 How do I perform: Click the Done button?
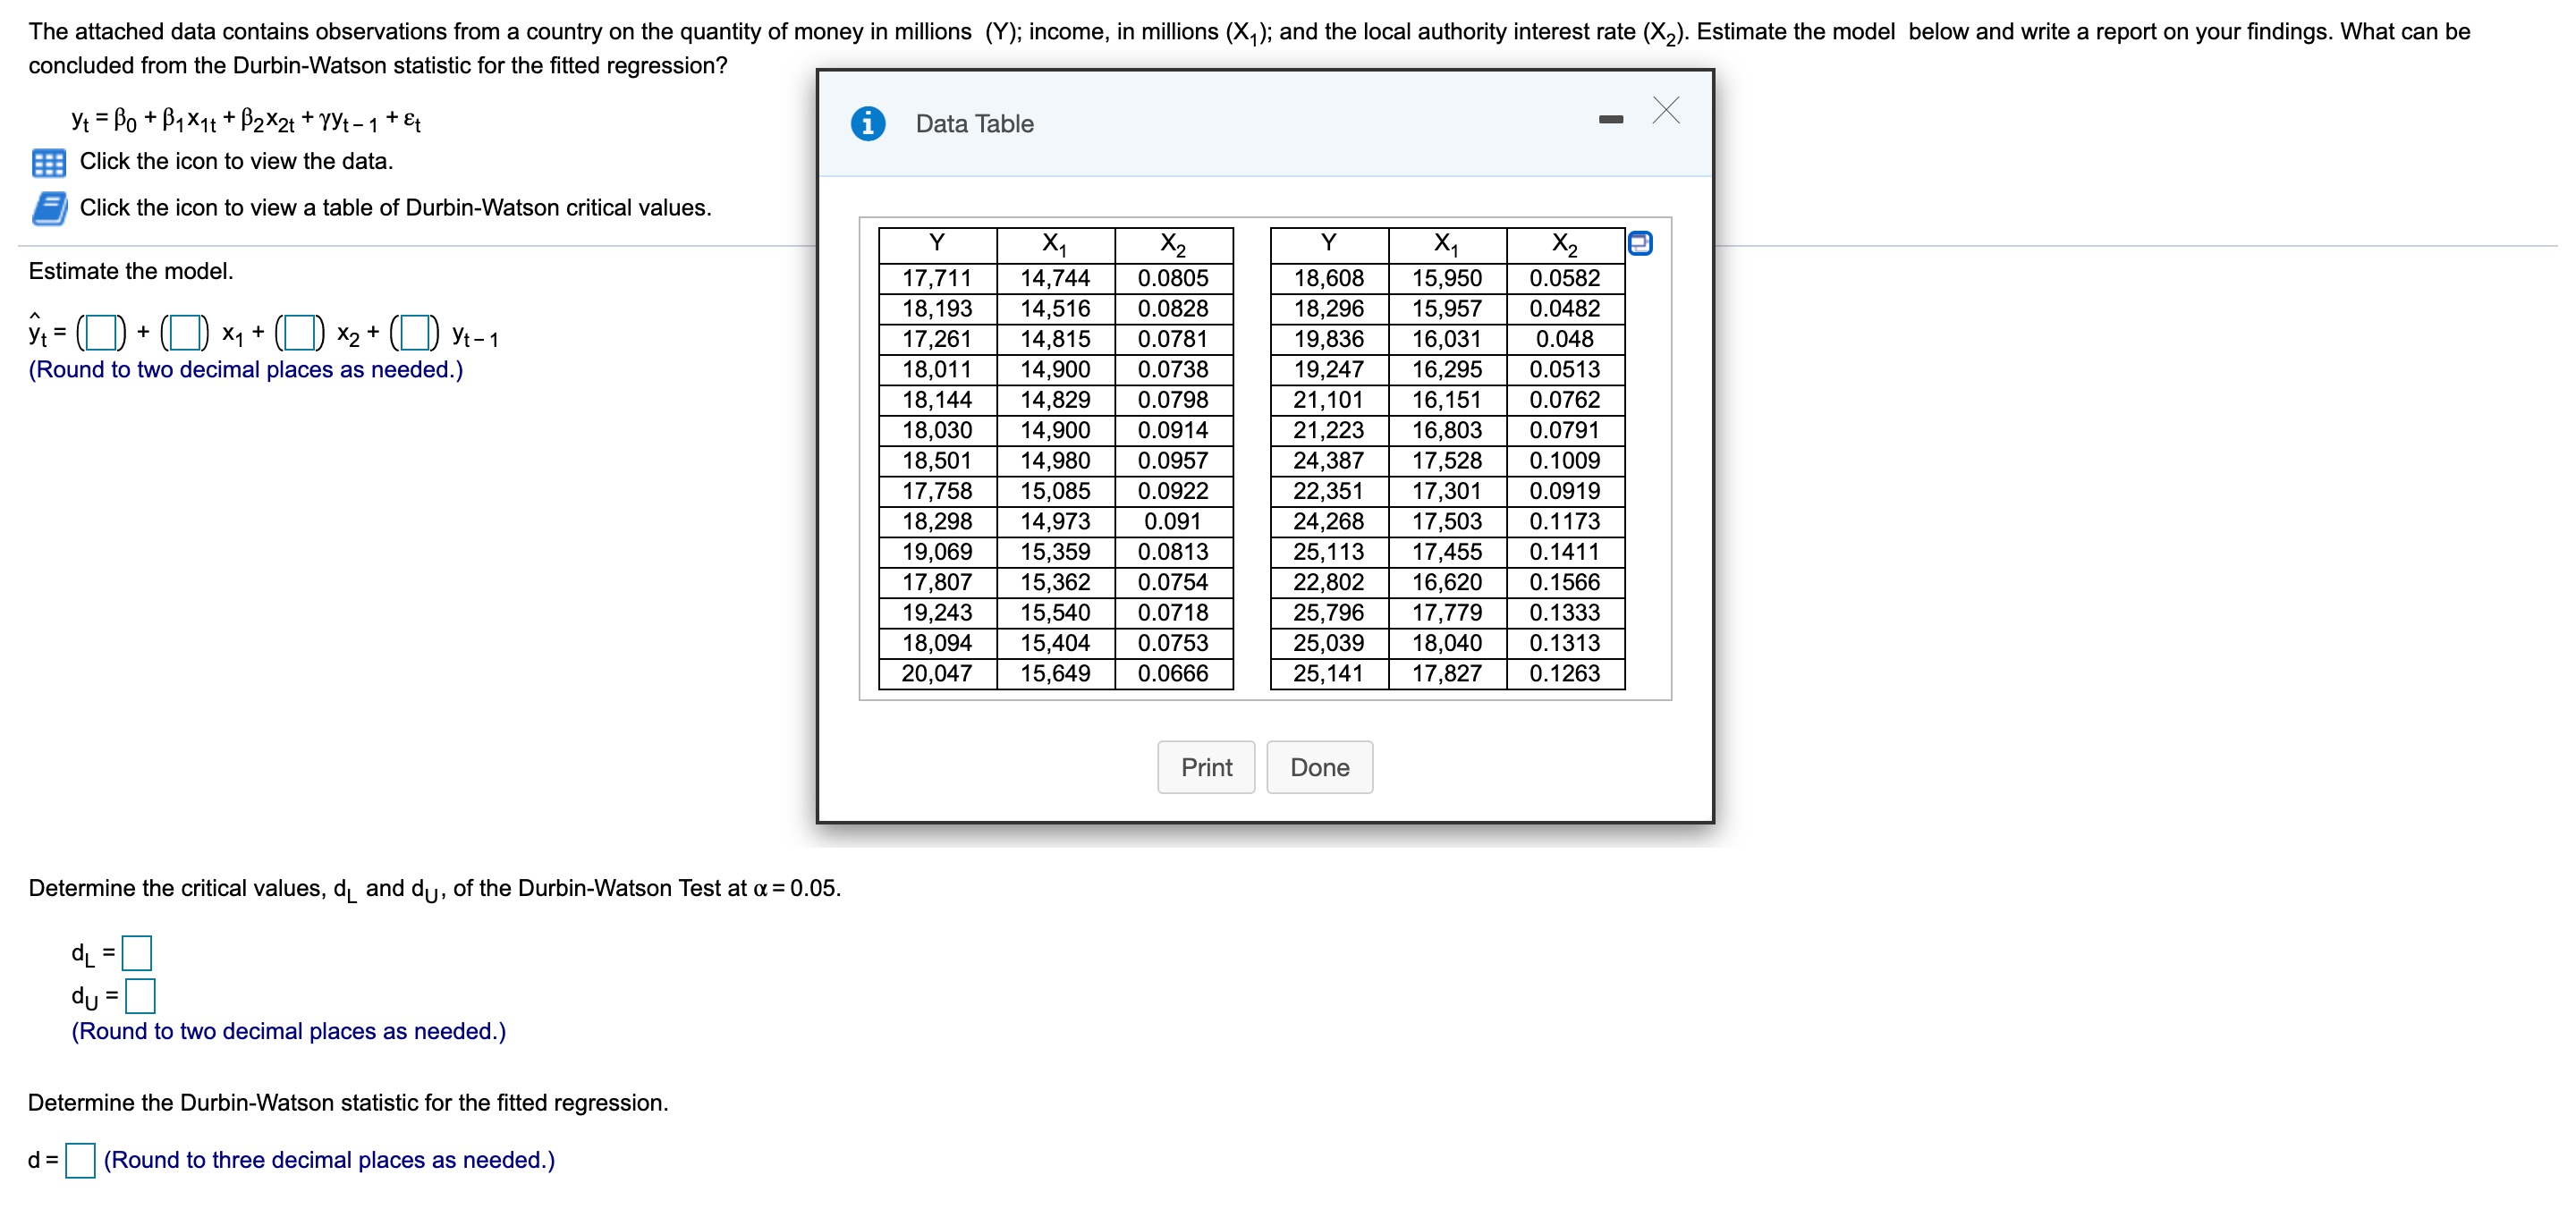point(1320,767)
